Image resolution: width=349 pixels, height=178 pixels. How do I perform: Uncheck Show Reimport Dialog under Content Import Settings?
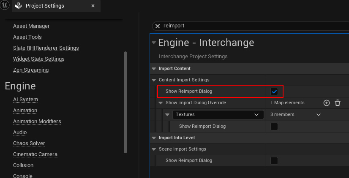point(274,92)
